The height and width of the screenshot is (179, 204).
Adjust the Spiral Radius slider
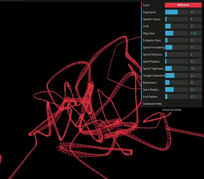click(177, 62)
